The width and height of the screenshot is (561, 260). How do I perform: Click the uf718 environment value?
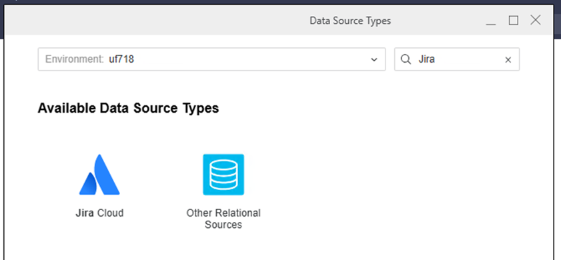(x=121, y=59)
